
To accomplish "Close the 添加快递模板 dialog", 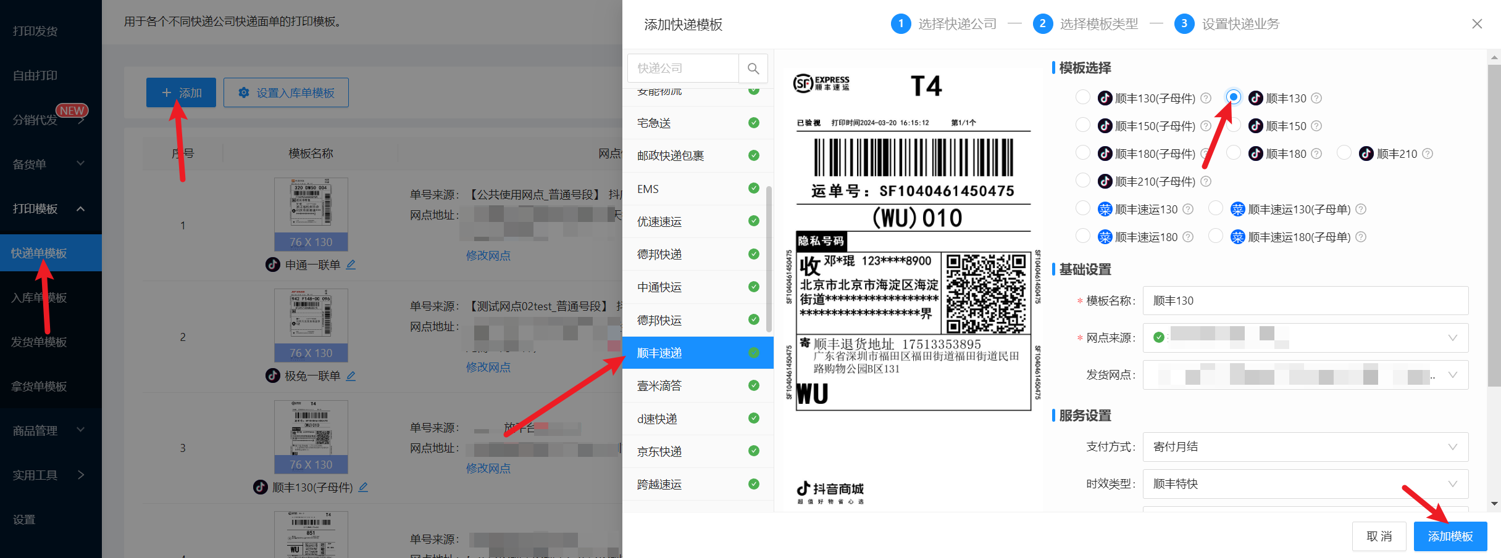I will 1477,23.
